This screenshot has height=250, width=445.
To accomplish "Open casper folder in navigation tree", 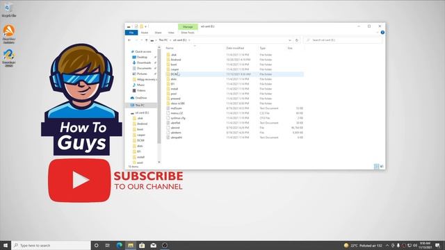I will pos(141,135).
